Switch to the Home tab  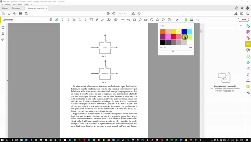(5, 8)
